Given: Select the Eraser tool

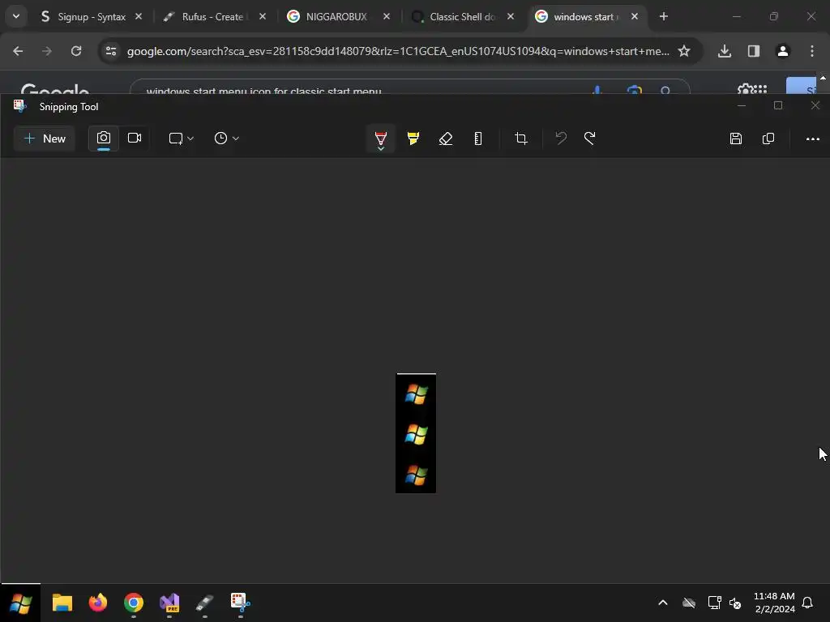Looking at the screenshot, I should (446, 138).
